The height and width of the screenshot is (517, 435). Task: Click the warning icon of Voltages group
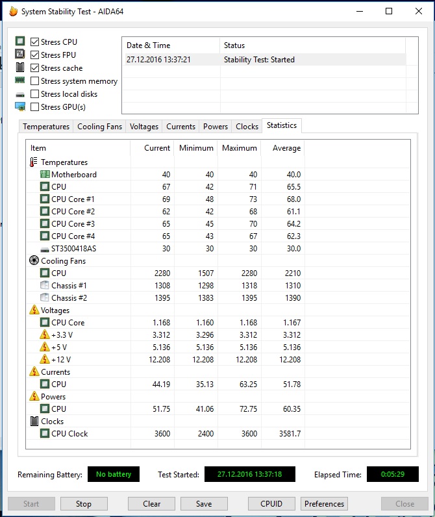tap(34, 310)
